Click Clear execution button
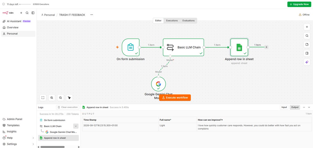The height and width of the screenshot is (148, 313). point(67,107)
